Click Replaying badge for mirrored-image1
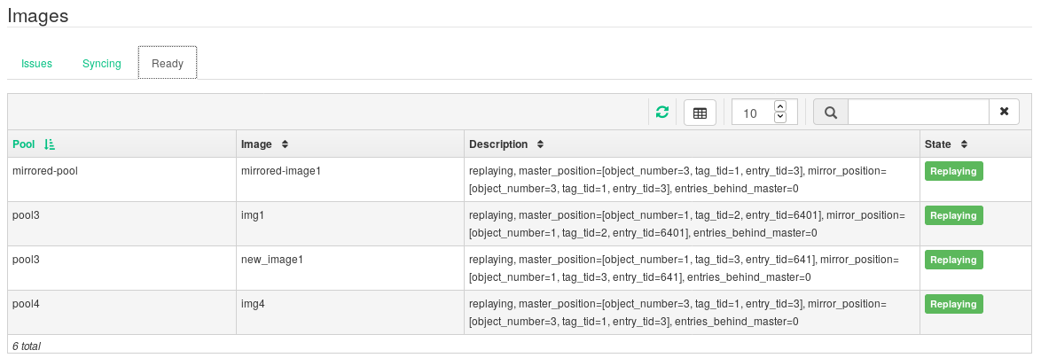 pyautogui.click(x=953, y=172)
